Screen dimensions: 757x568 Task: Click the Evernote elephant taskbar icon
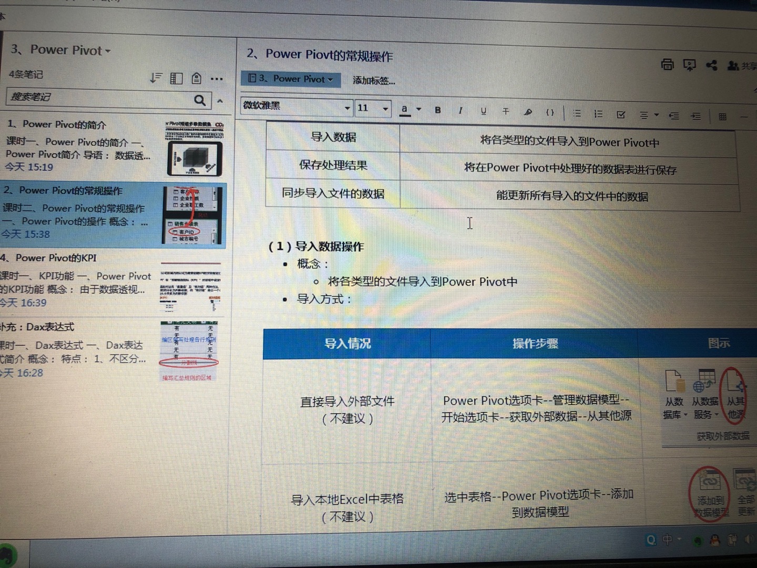[x=7, y=556]
